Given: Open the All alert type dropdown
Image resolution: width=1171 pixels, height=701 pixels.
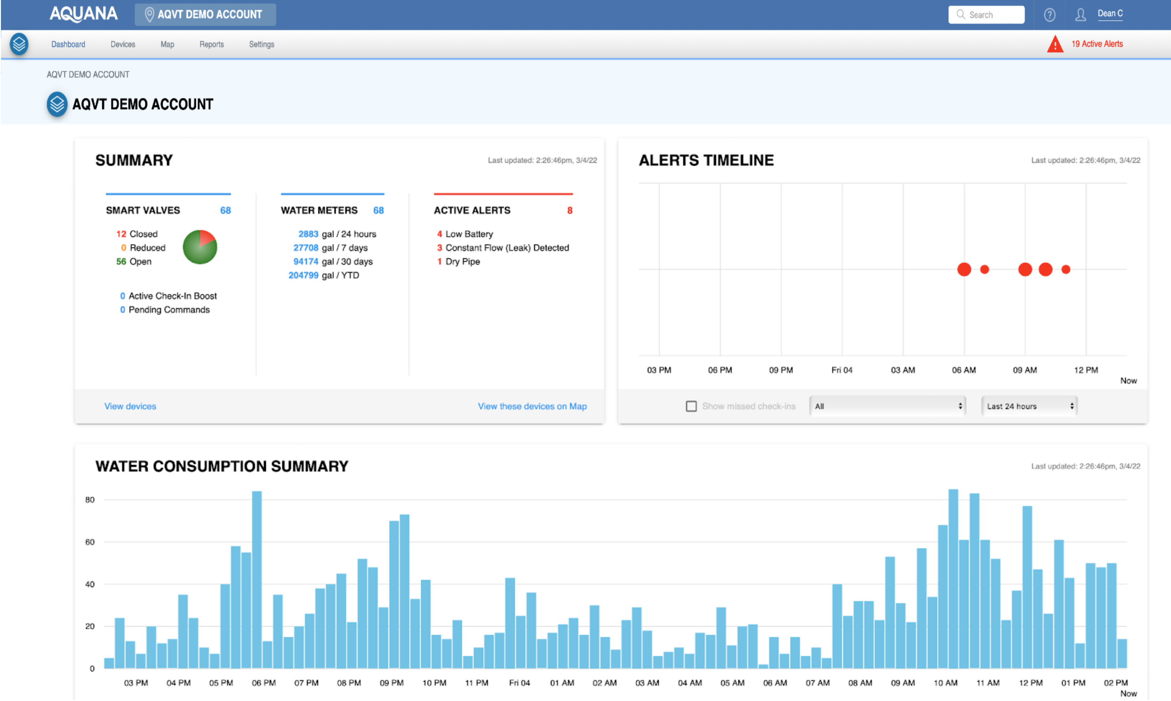Looking at the screenshot, I should pos(888,406).
